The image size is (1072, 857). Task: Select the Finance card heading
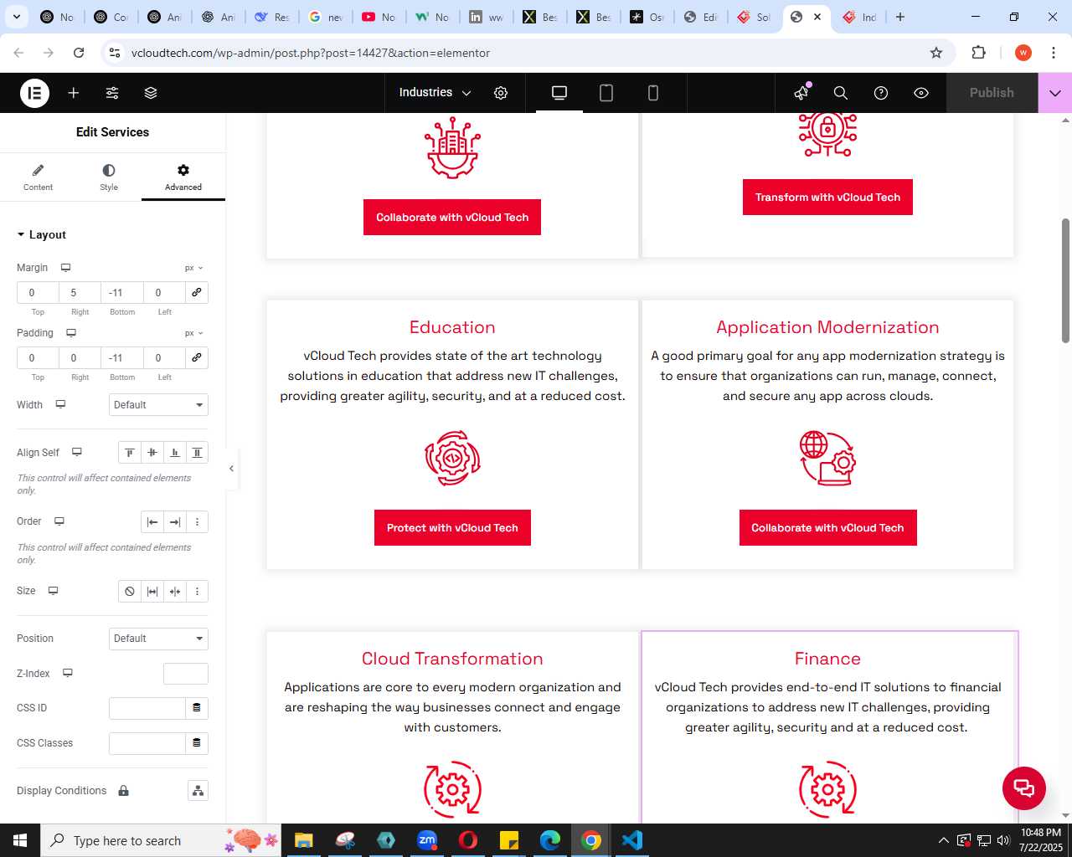(x=827, y=659)
